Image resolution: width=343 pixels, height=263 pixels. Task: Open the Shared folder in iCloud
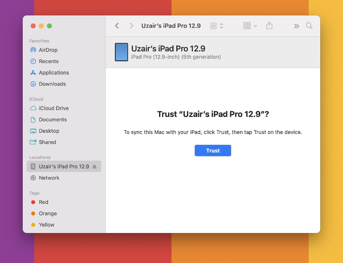coord(47,142)
